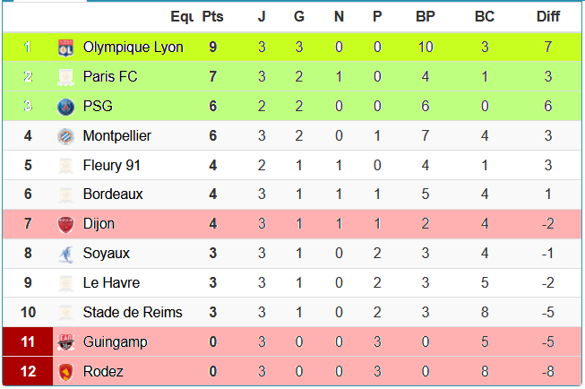
Task: Open the Stade de Reims team link
Action: pyautogui.click(x=132, y=313)
